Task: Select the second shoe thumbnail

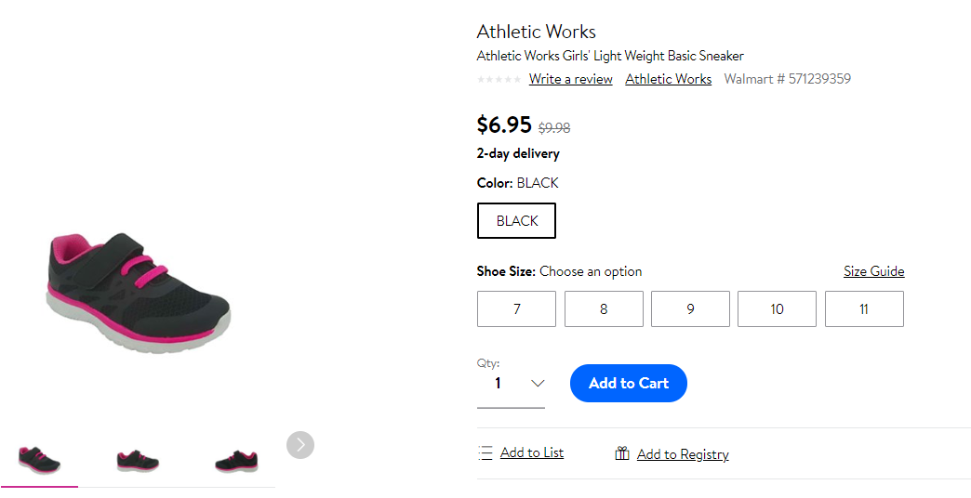Action: point(138,461)
